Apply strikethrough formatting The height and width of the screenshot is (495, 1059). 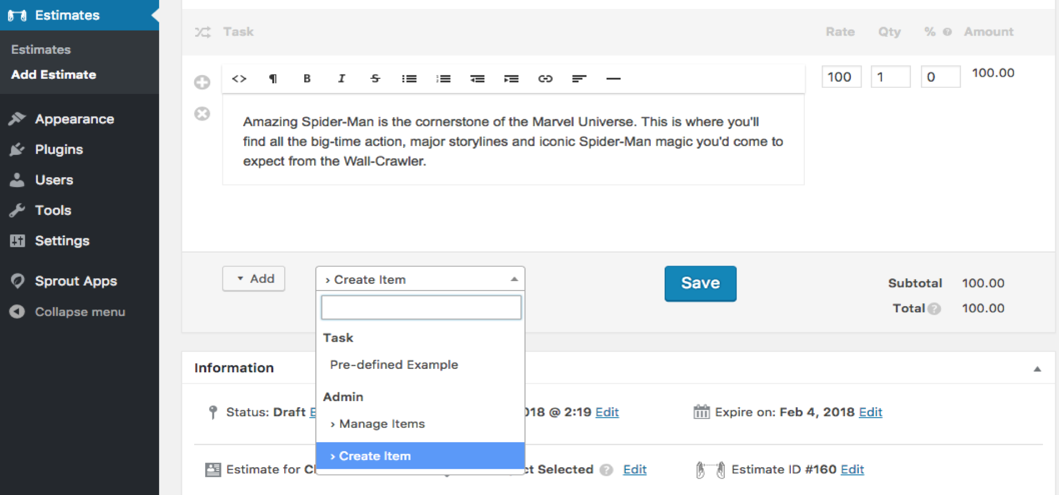375,79
